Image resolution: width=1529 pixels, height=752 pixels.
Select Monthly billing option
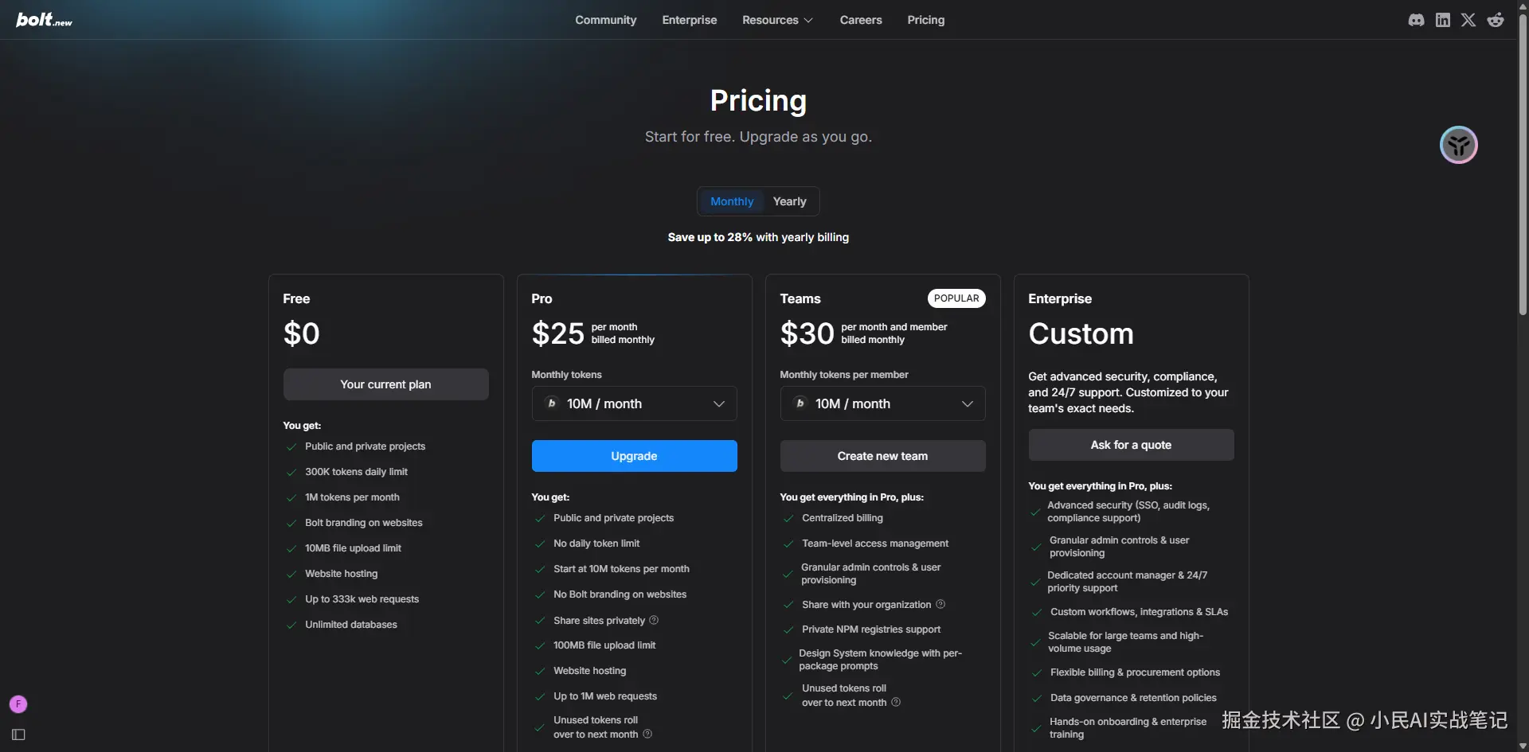coord(732,201)
